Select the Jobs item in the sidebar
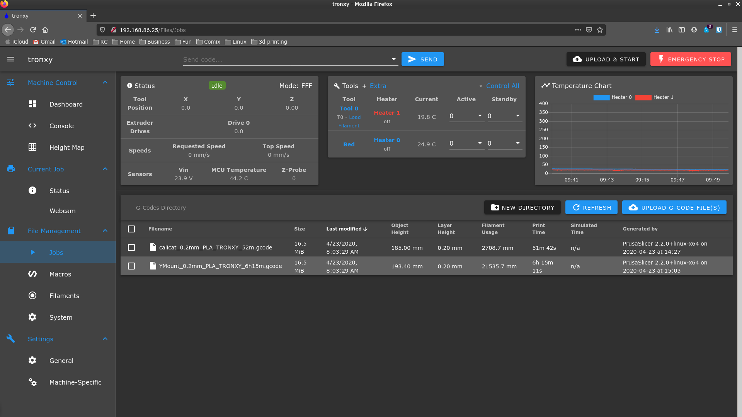This screenshot has height=417, width=742. click(x=56, y=252)
